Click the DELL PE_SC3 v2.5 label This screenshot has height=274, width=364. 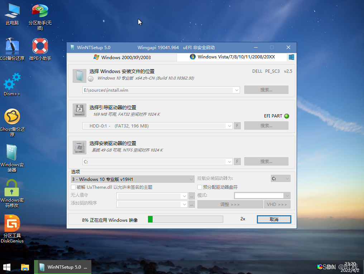pyautogui.click(x=272, y=71)
